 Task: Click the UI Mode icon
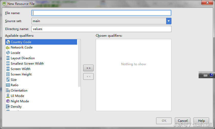click(8, 96)
